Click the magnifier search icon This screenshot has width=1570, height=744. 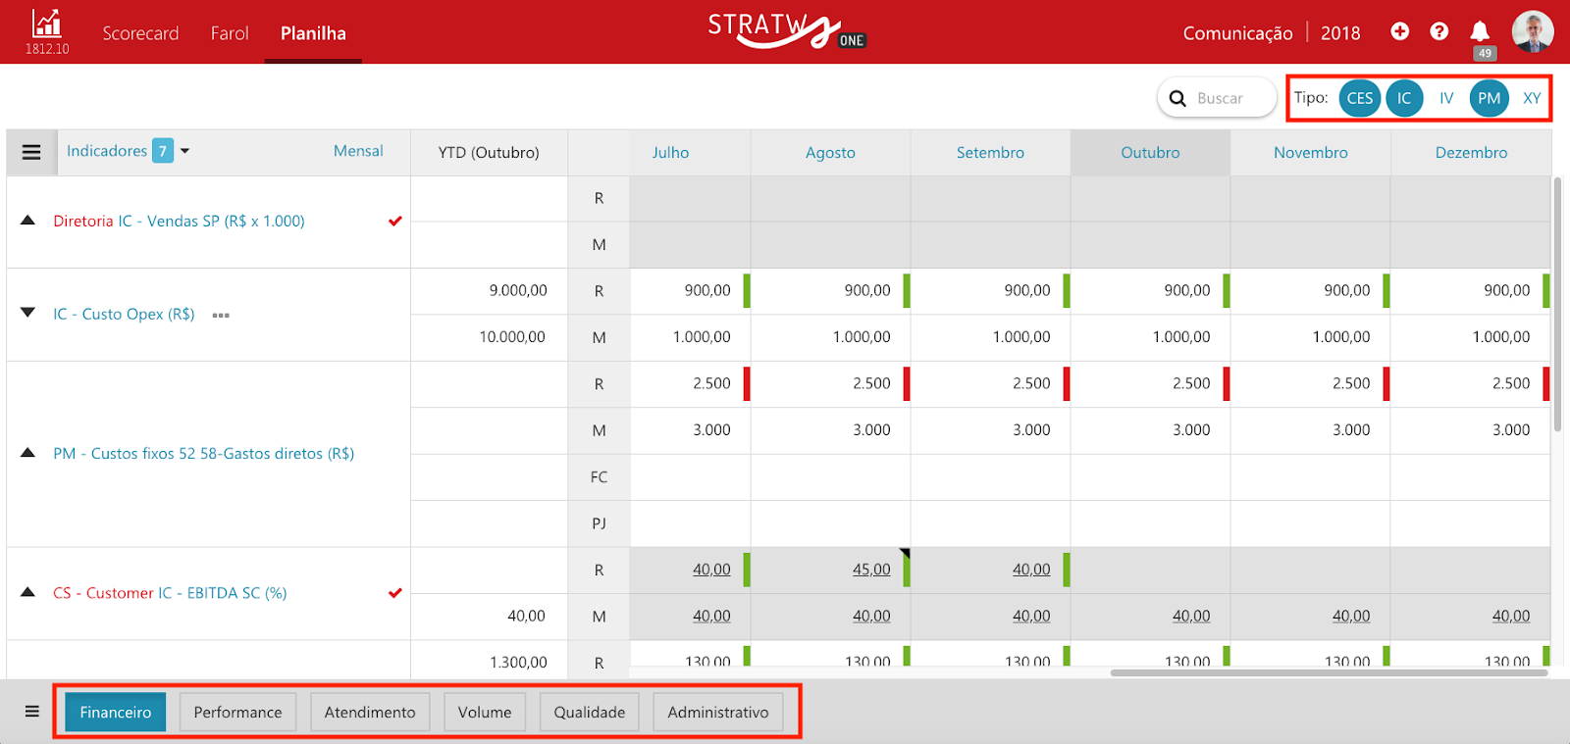[x=1177, y=98]
